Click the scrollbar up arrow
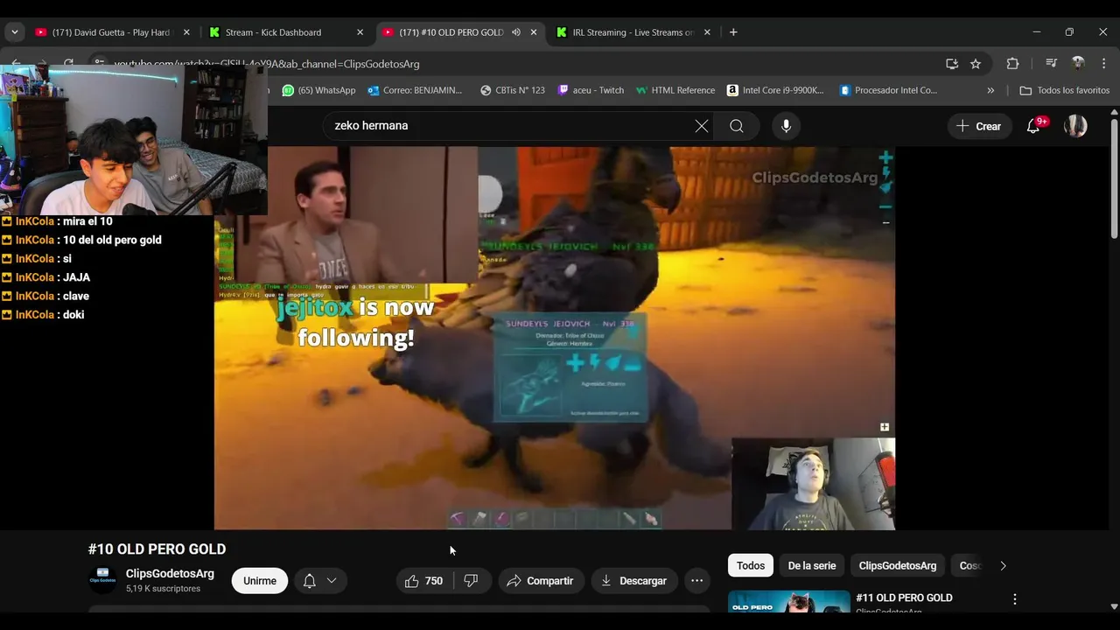The image size is (1120, 630). [1114, 111]
